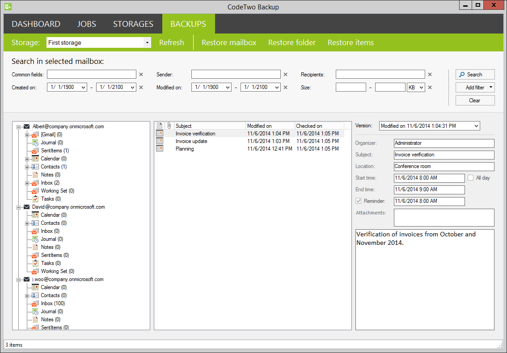Clear the Recipients filter with the X
The image size is (507, 353).
pos(430,74)
